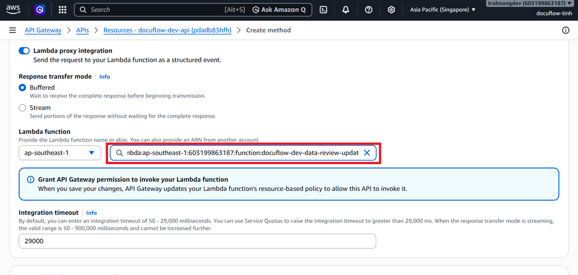The image size is (578, 275).
Task: Click the Ask Amazon Q button
Action: (x=279, y=10)
